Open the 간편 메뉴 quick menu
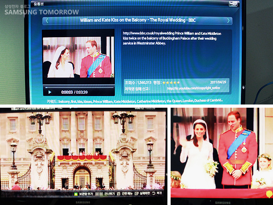Image resolution: width=273 pixels, height=205 pixels. [123, 194]
